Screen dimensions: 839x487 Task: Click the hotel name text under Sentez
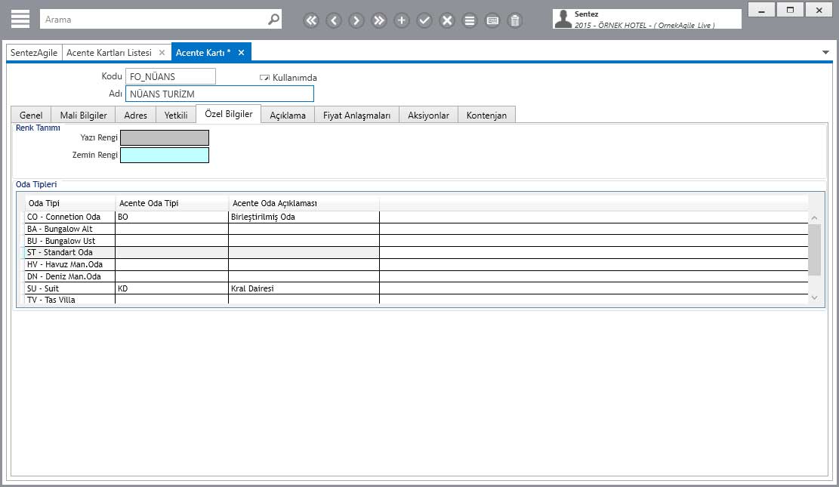click(644, 25)
